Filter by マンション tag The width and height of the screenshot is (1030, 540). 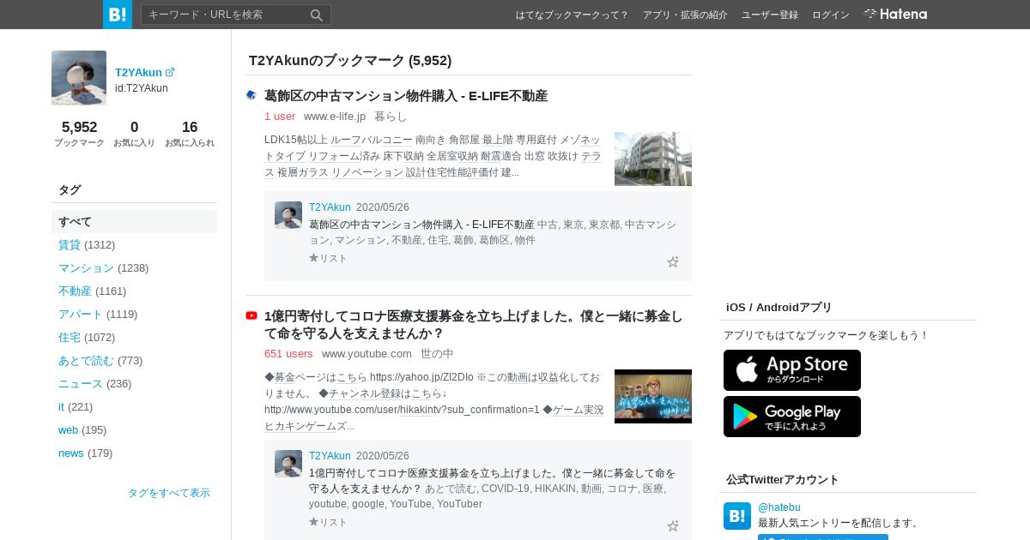(86, 267)
